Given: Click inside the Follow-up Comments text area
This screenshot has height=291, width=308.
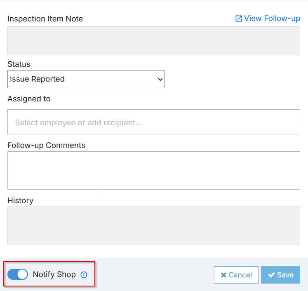Looking at the screenshot, I should pyautogui.click(x=153, y=170).
